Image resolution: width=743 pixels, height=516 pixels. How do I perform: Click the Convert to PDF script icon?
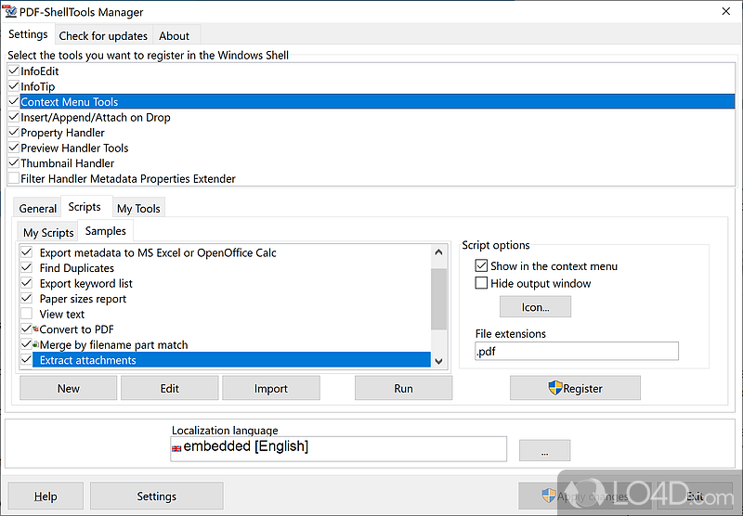click(x=35, y=329)
